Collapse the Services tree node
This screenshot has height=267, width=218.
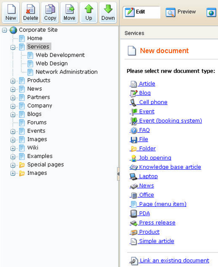click(x=13, y=47)
